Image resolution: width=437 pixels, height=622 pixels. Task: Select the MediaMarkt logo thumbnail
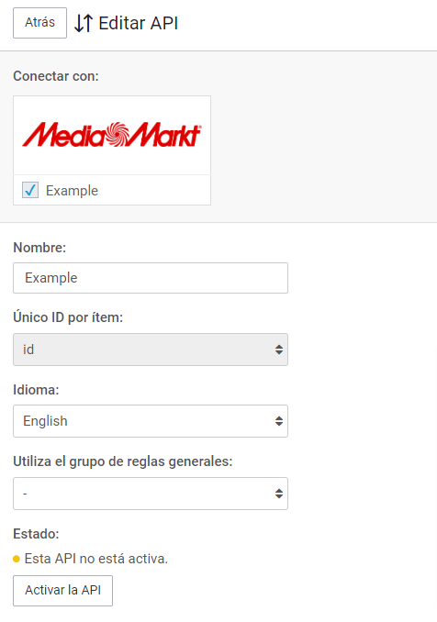tap(112, 135)
